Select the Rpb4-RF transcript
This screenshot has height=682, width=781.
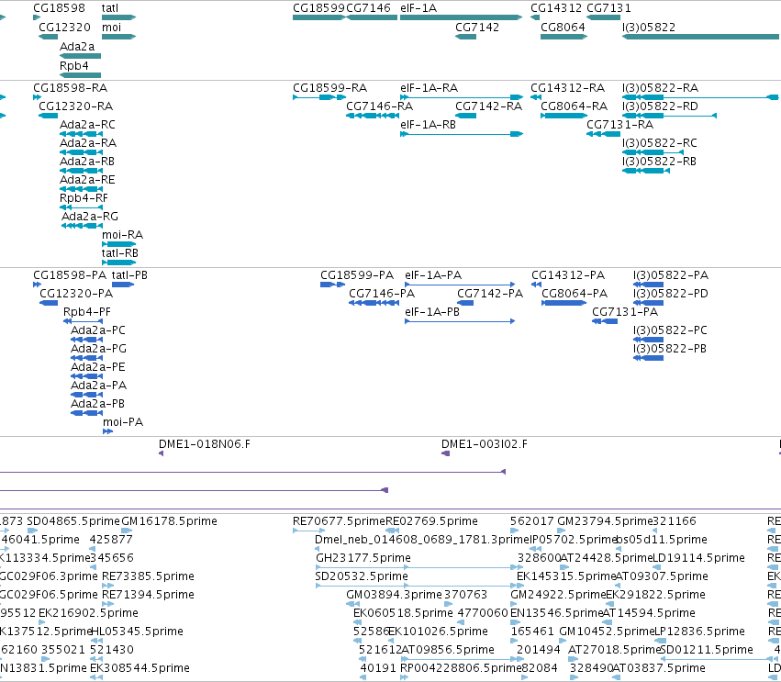(81, 207)
